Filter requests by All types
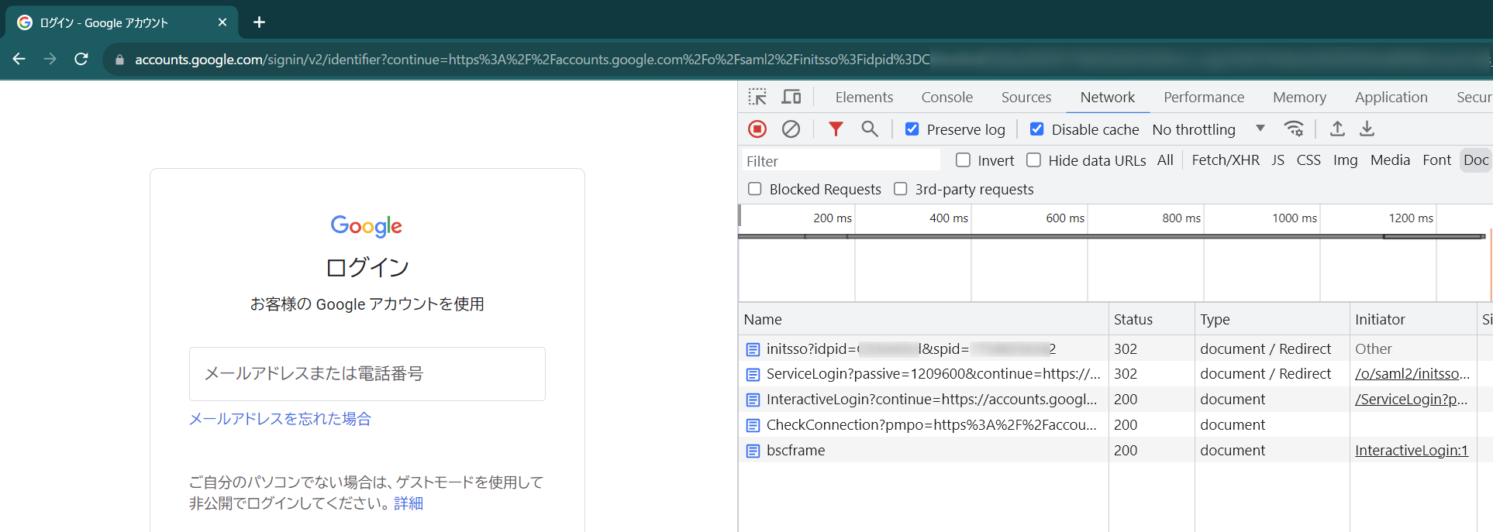Screen dimensions: 1493x532 point(1165,160)
